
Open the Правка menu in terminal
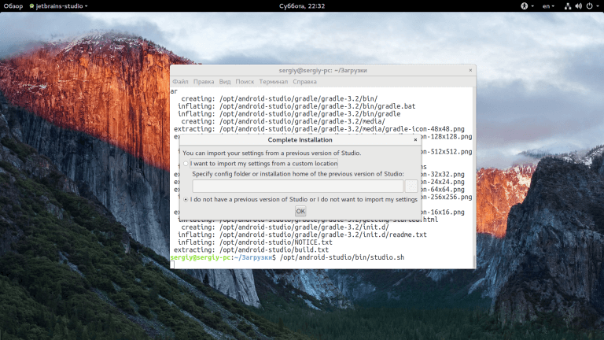point(204,82)
